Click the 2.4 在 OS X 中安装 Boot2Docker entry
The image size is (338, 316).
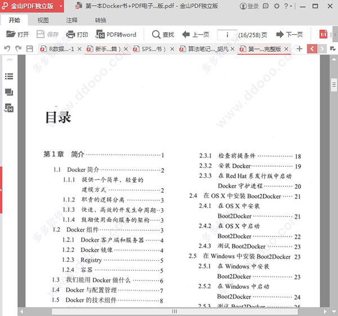(244, 196)
